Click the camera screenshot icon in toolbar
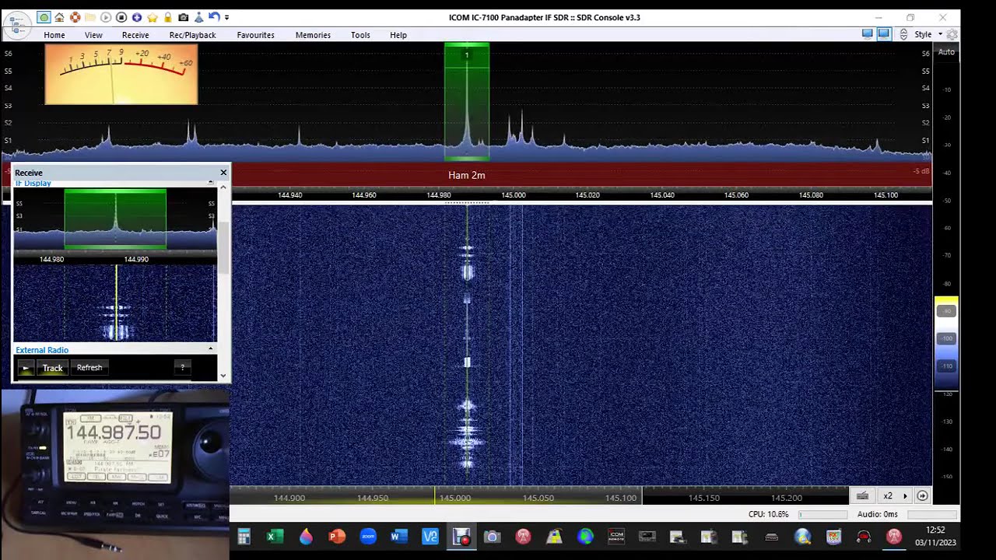Screen dimensions: 996x560 tap(183, 17)
